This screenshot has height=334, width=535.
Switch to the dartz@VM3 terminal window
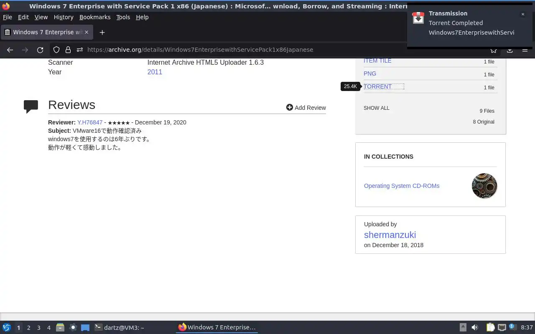coord(119,327)
